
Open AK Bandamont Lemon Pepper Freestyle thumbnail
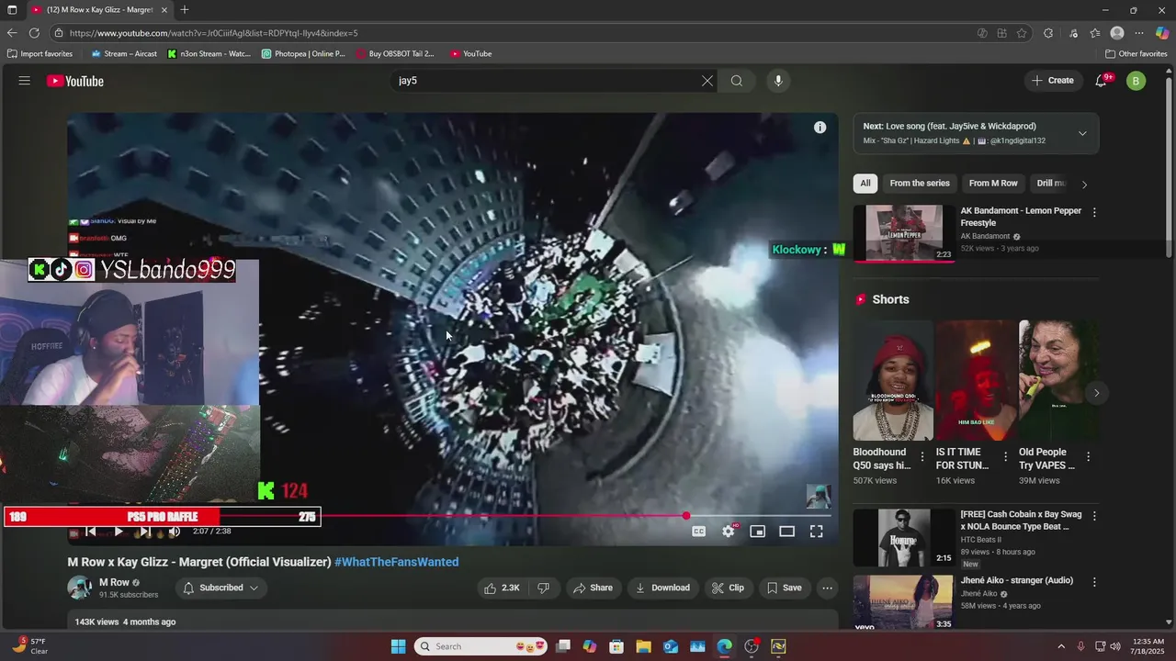click(x=904, y=233)
